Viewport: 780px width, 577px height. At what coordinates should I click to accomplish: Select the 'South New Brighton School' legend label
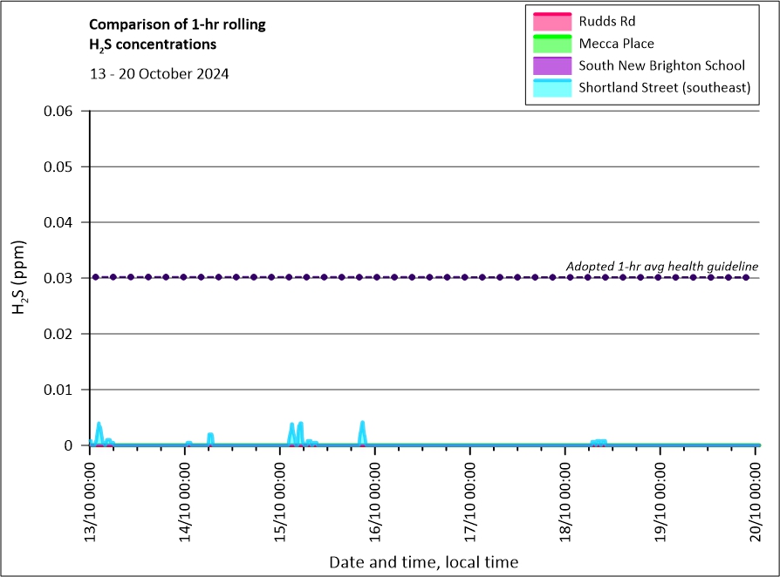tap(661, 65)
